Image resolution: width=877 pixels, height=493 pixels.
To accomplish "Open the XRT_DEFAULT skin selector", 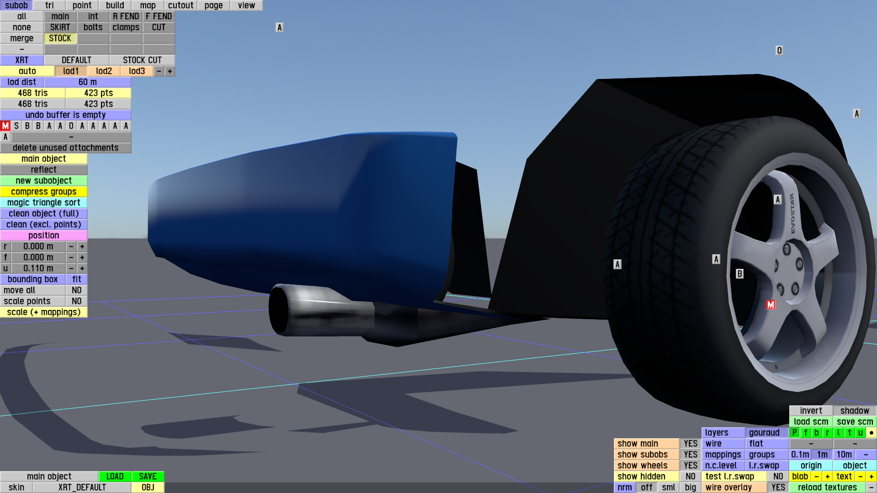I will tap(82, 488).
